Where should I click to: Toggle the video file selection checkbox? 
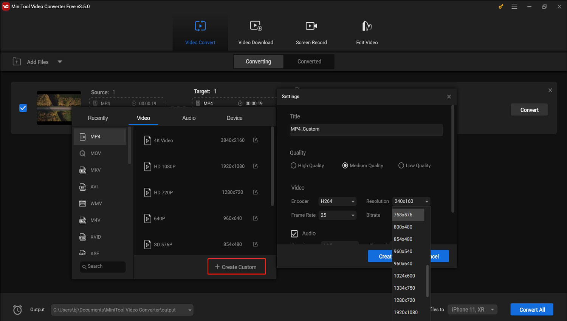(23, 108)
